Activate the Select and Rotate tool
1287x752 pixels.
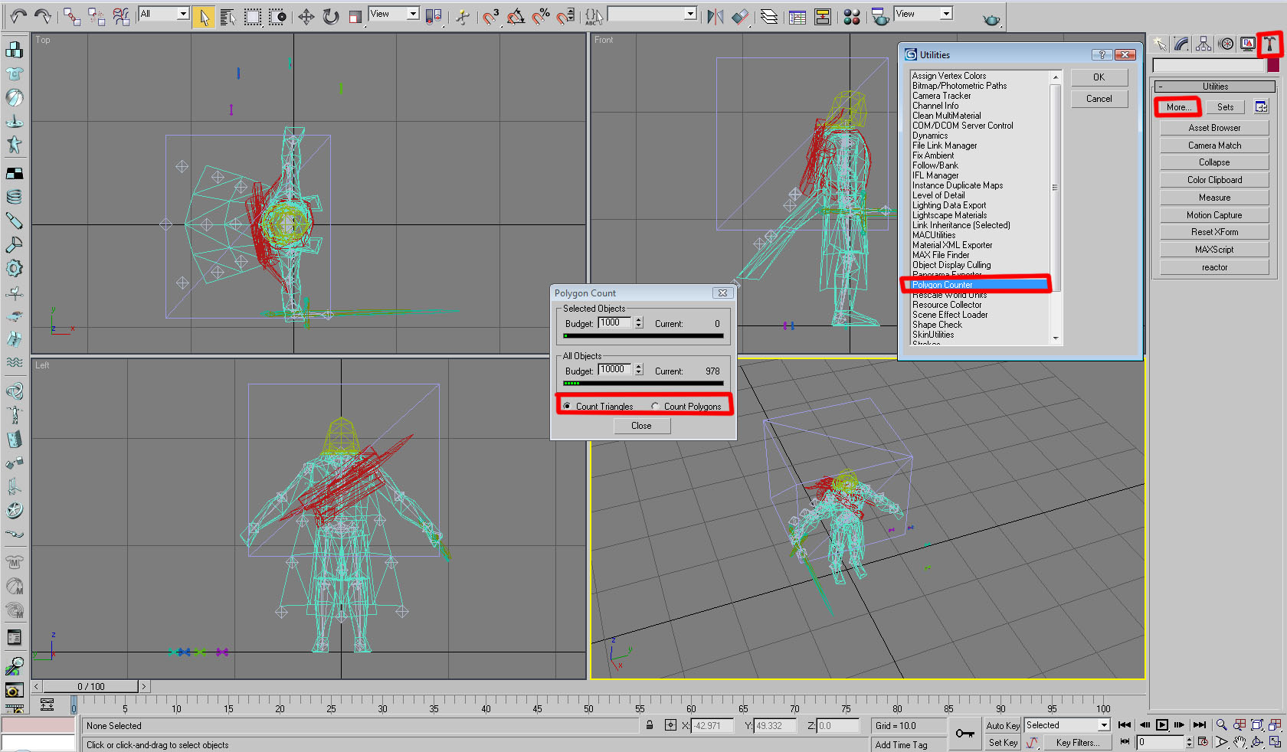331,17
